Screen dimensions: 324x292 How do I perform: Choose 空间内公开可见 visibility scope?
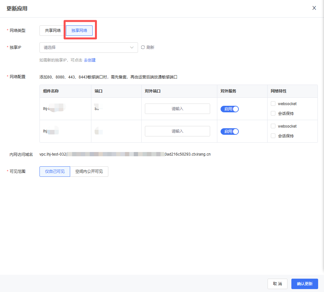point(89,172)
